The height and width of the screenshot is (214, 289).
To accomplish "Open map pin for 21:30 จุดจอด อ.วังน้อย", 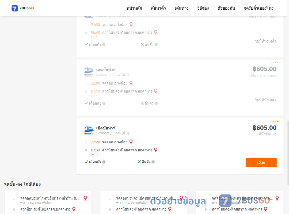I will (x=131, y=24).
